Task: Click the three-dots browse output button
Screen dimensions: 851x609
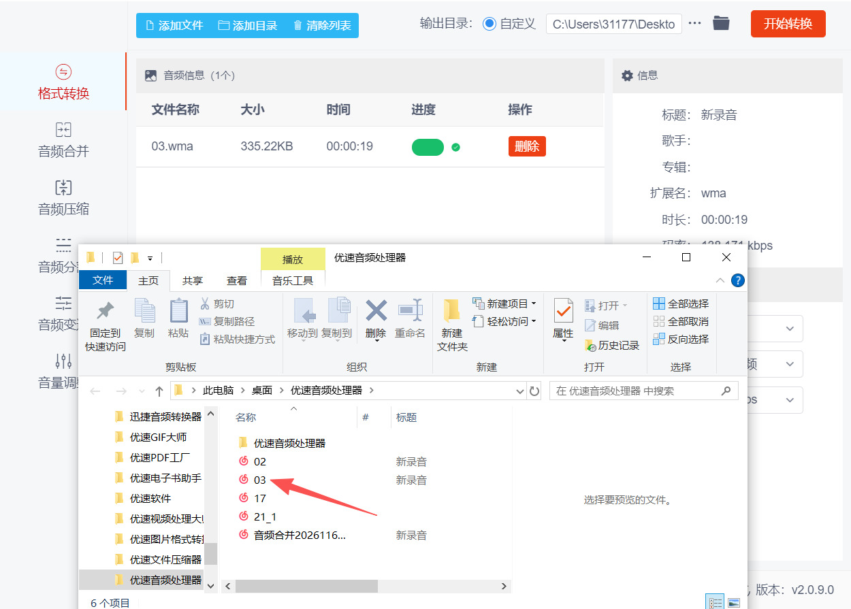Action: click(x=694, y=24)
